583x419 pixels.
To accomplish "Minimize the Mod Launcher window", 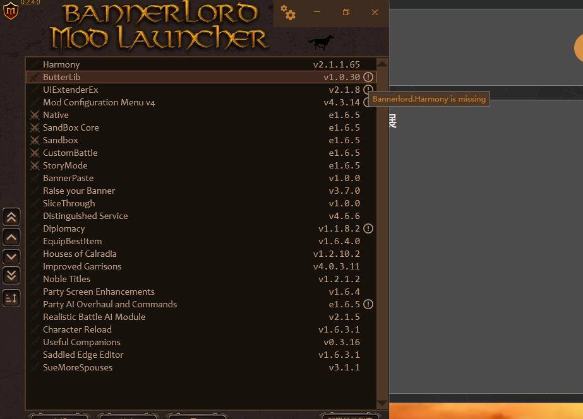I will coord(317,12).
